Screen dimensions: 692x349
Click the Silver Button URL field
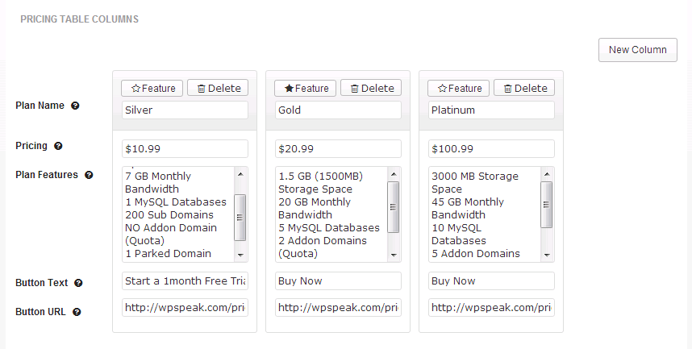click(x=185, y=308)
